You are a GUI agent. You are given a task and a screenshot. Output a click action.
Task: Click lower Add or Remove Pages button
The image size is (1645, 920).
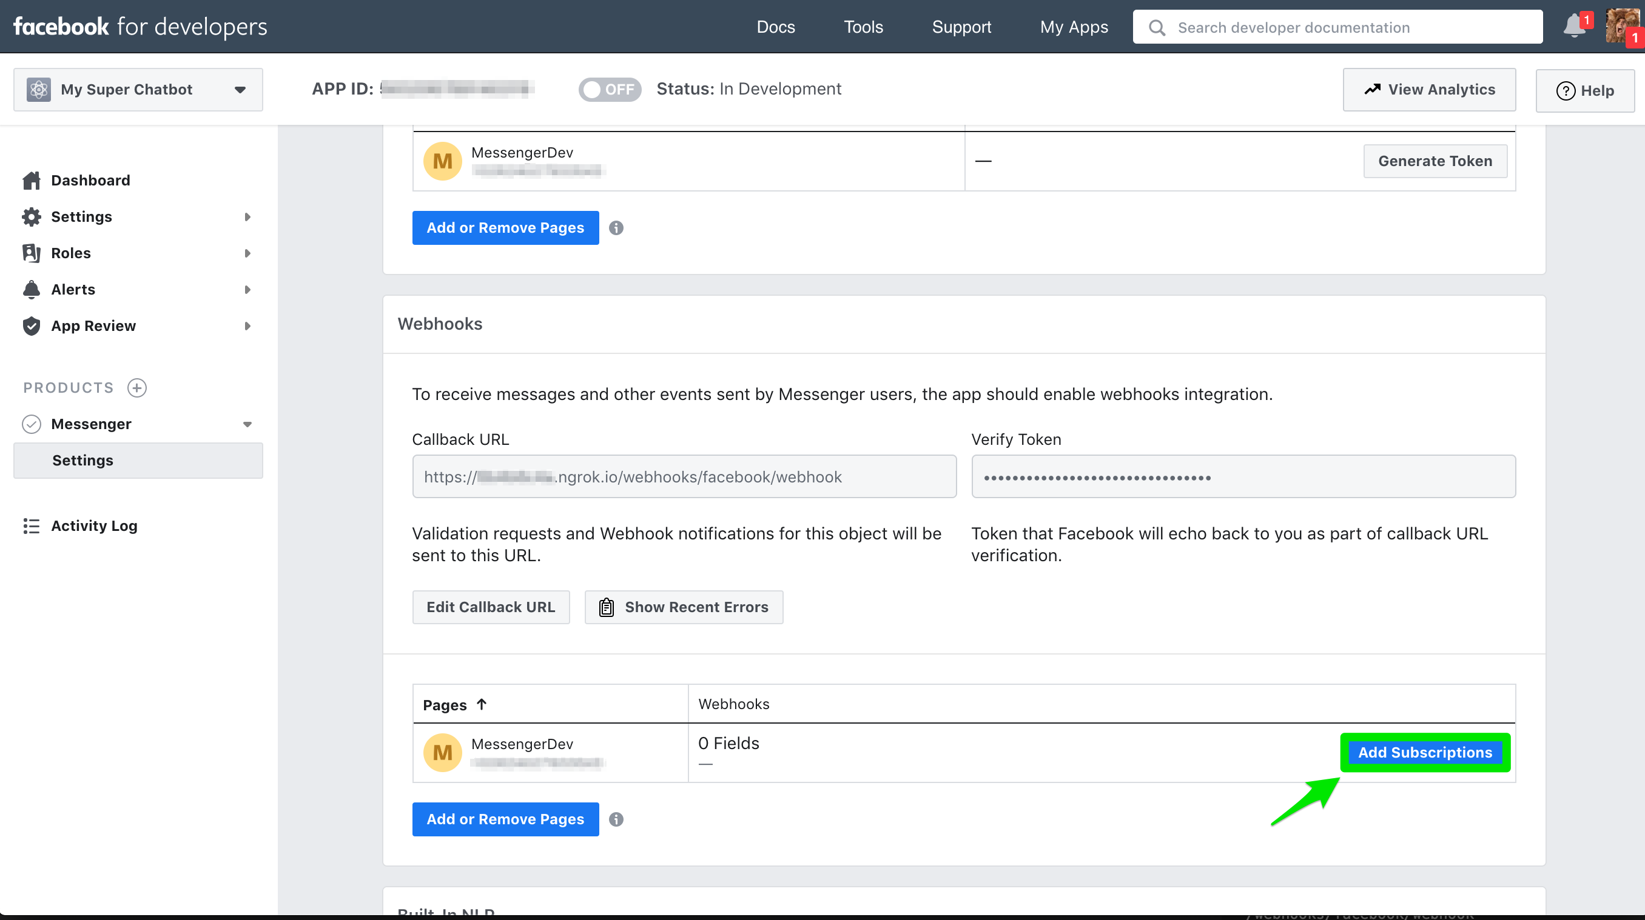(505, 819)
